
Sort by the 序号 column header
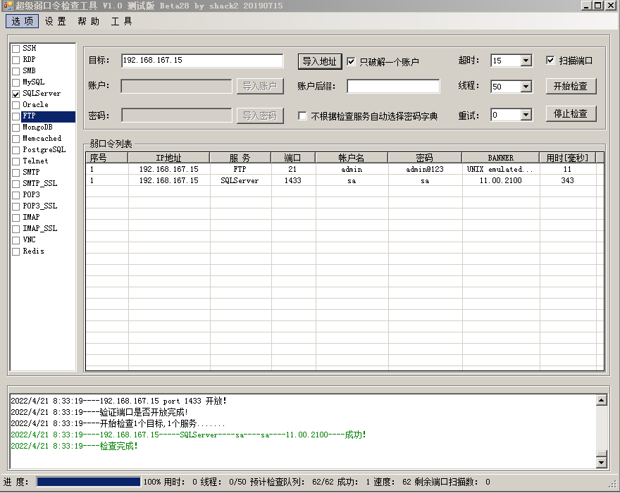107,158
